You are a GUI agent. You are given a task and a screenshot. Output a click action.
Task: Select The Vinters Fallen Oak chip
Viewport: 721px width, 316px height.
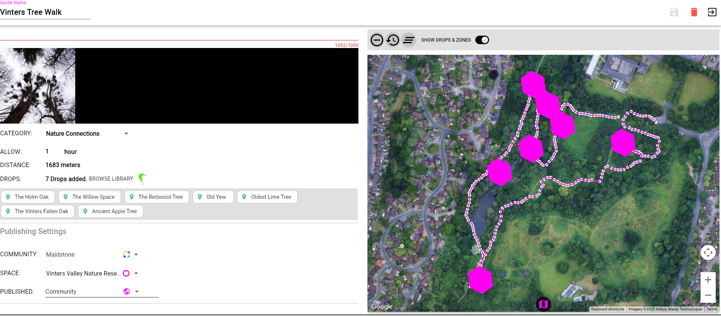coord(38,211)
